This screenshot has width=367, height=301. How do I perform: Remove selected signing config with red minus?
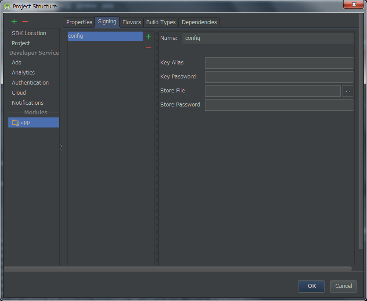tap(148, 48)
